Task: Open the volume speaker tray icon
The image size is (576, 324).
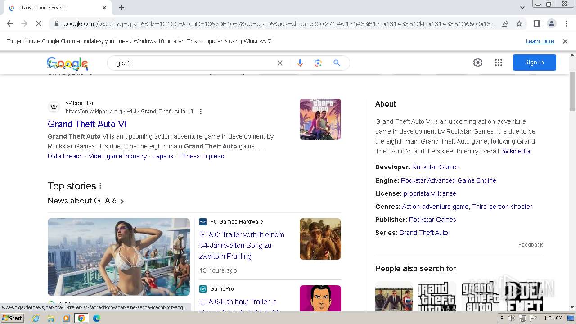Action: point(512,318)
